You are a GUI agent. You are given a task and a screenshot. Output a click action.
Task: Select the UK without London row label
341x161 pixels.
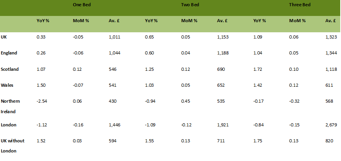coord(12,146)
